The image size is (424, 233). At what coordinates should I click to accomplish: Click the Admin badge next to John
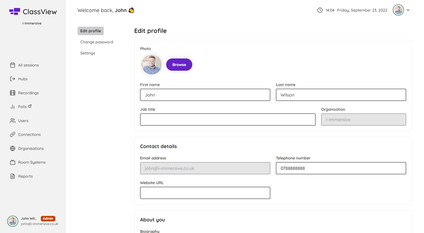click(x=48, y=218)
